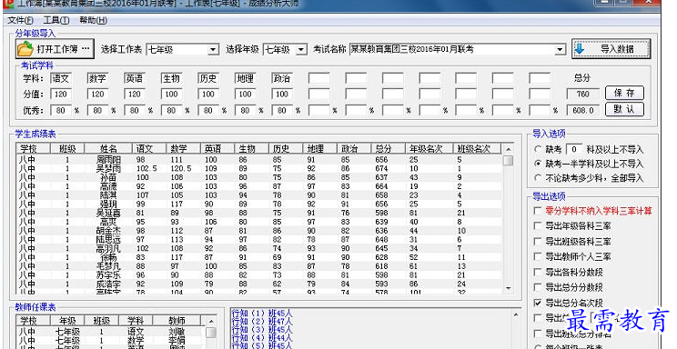Screen dimensions: 677x349
Task: Select student row 周雨阳
Action: pyautogui.click(x=259, y=160)
